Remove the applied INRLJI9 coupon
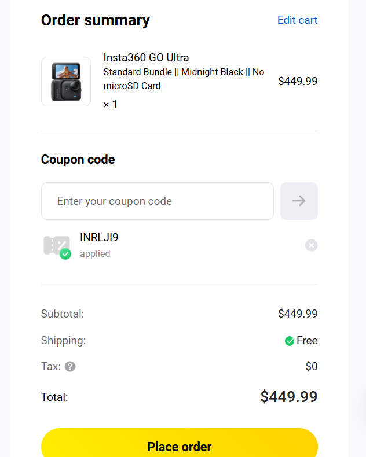The image size is (366, 457). [312, 245]
